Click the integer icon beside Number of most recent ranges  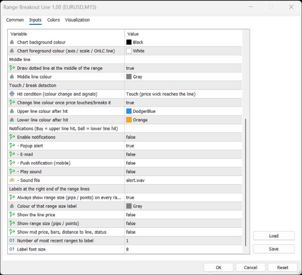(x=12, y=241)
